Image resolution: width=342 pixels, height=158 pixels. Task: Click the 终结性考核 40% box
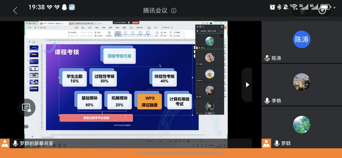tap(164, 78)
